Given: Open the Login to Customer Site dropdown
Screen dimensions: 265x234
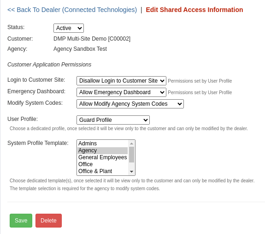Looking at the screenshot, I should pos(121,81).
